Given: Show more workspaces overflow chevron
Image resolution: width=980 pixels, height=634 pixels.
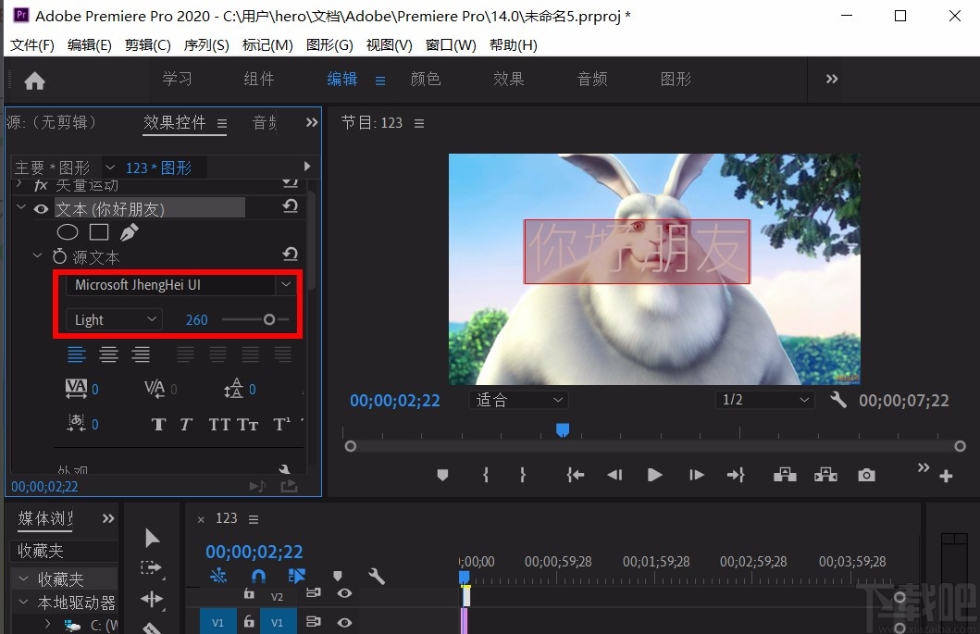Looking at the screenshot, I should pos(831,79).
